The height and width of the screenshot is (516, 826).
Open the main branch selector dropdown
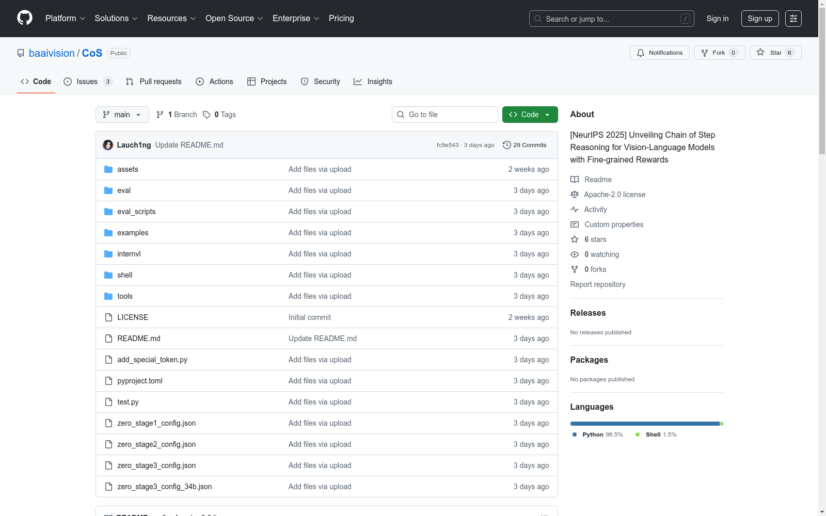click(122, 115)
